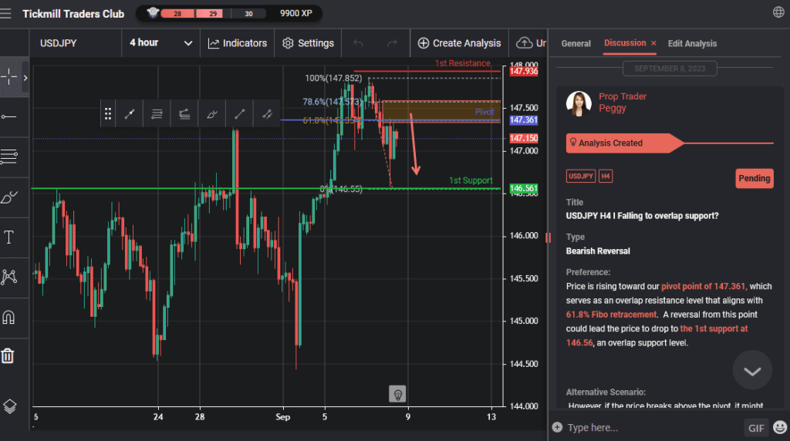The width and height of the screenshot is (790, 441).
Task: Switch to the General tab
Action: (576, 43)
